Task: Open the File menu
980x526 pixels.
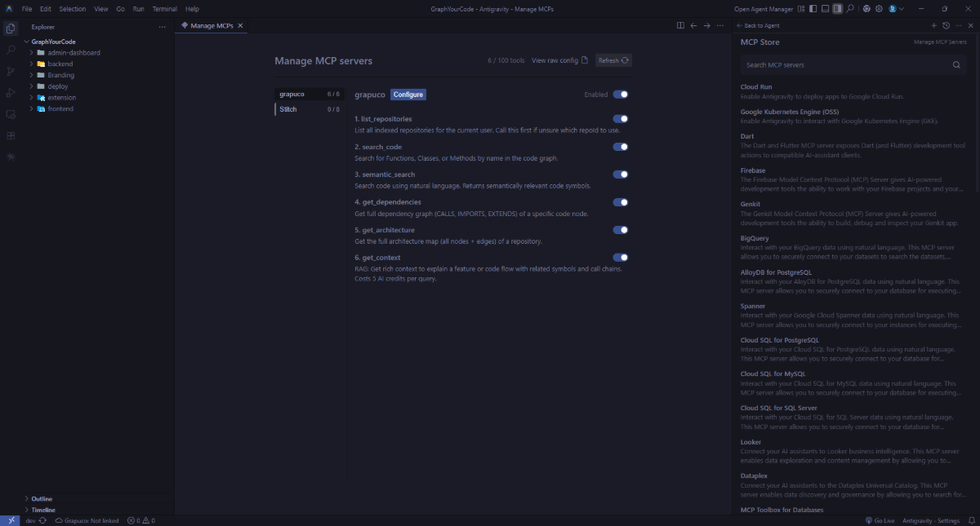Action: point(27,9)
